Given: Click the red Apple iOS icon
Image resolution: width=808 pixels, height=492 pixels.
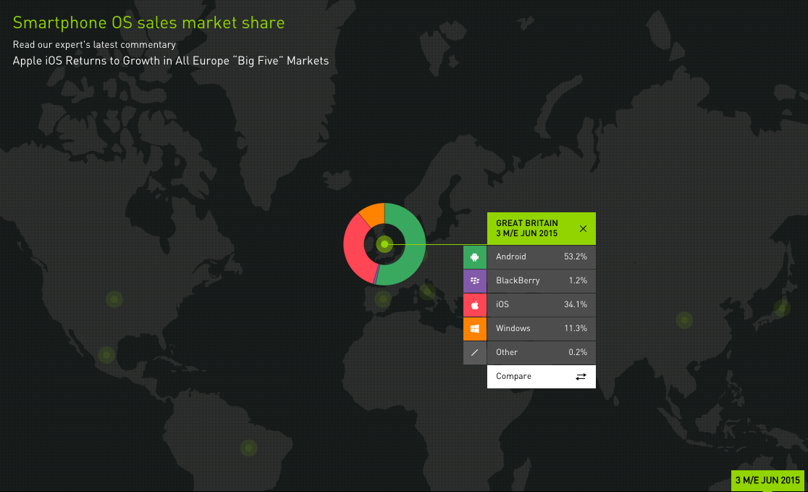Looking at the screenshot, I should 475,304.
